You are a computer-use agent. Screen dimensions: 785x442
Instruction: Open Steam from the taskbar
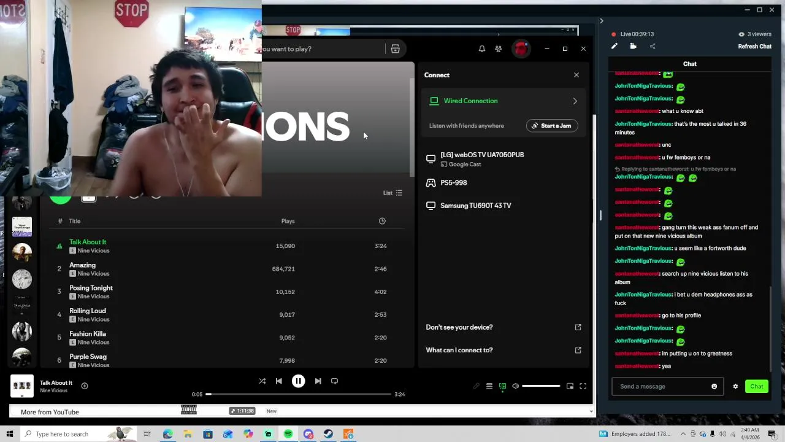click(328, 434)
